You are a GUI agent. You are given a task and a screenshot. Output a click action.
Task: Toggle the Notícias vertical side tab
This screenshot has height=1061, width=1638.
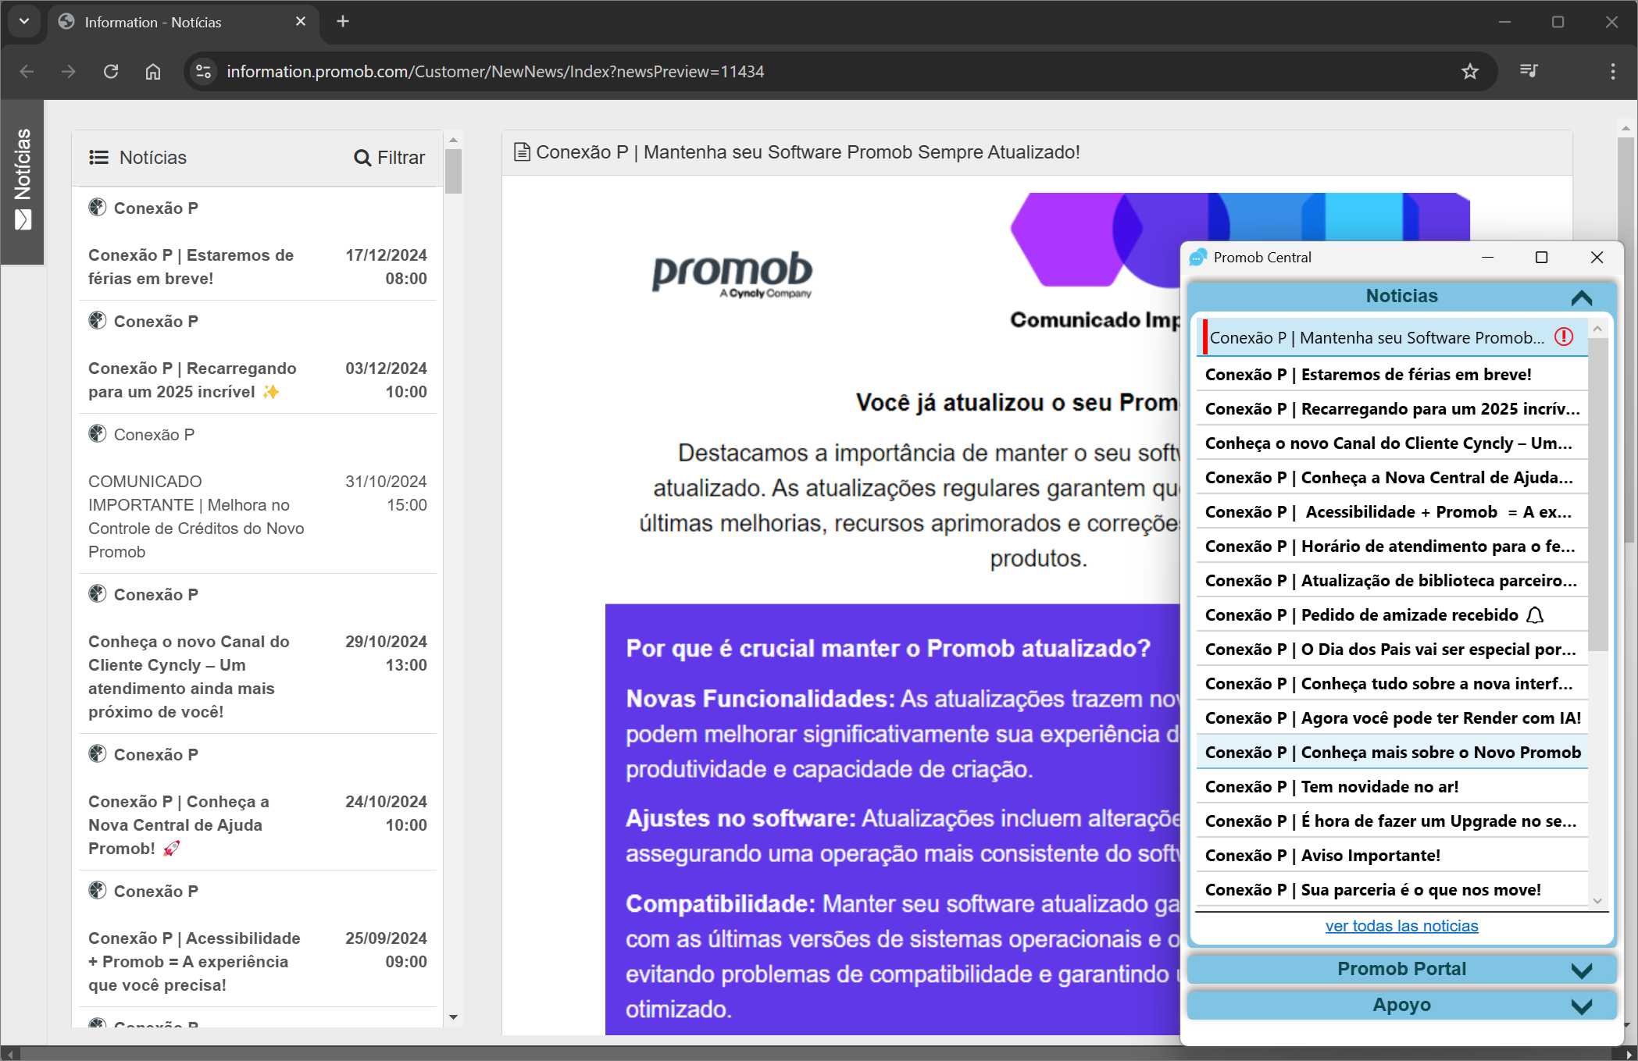[x=23, y=181]
